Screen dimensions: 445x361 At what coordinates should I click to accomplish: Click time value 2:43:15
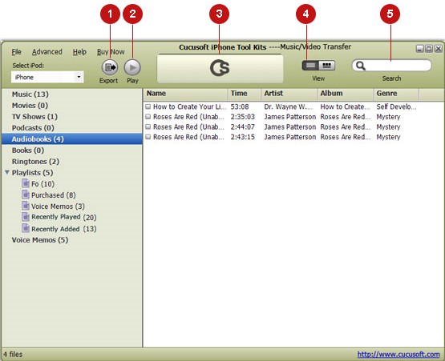point(243,137)
